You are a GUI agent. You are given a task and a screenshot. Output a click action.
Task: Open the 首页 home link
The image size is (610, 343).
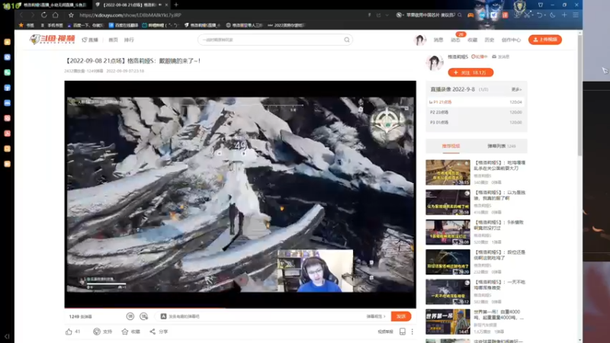click(113, 40)
